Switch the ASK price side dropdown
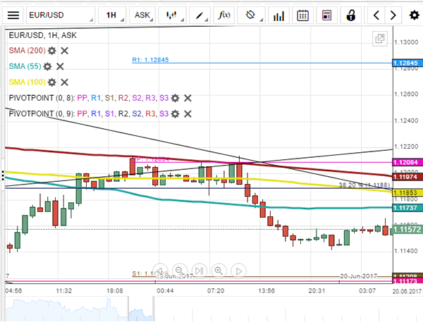 click(142, 15)
